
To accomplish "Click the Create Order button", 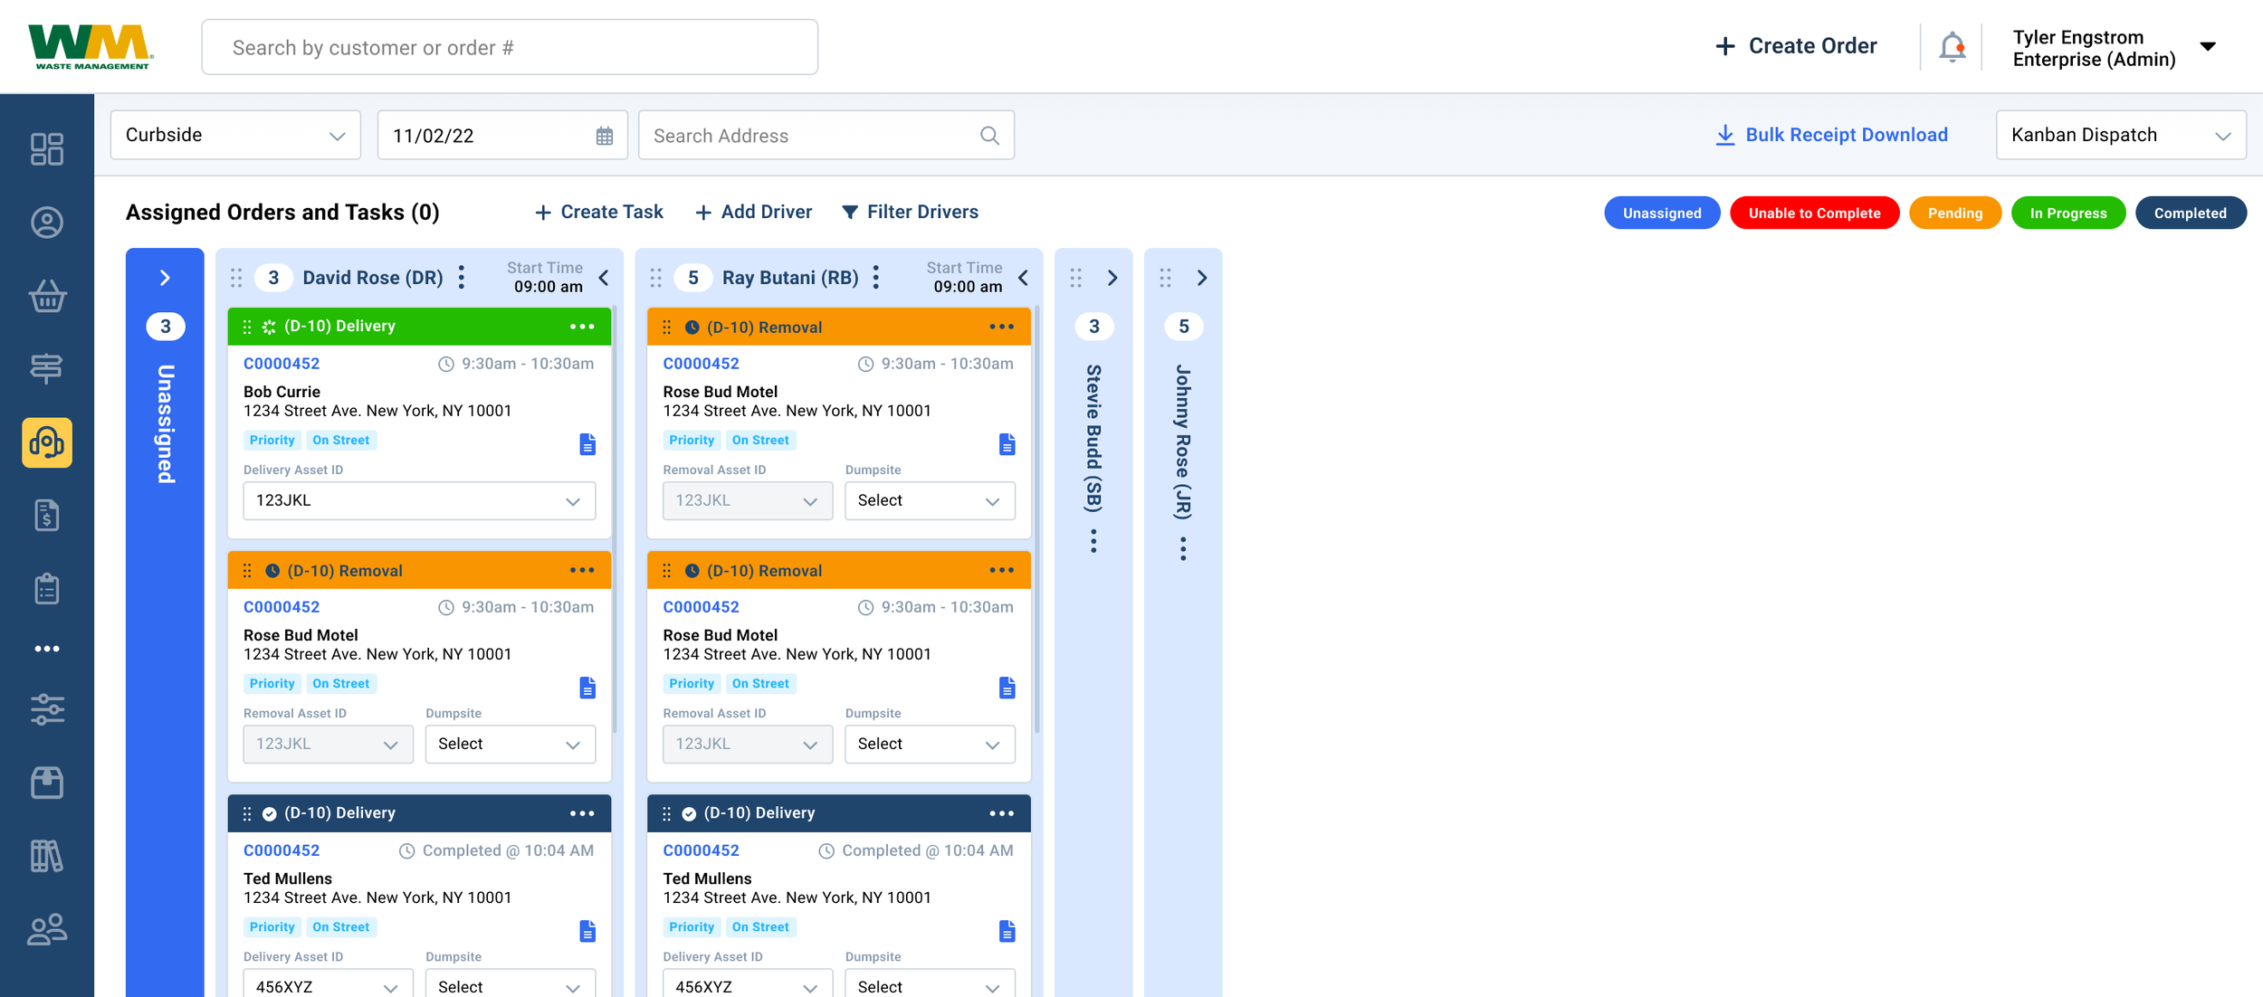I will tap(1796, 46).
